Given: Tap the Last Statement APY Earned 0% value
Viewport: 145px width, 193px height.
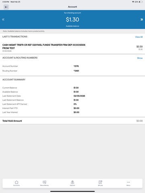Looking at the screenshot, I should pyautogui.click(x=75, y=104).
